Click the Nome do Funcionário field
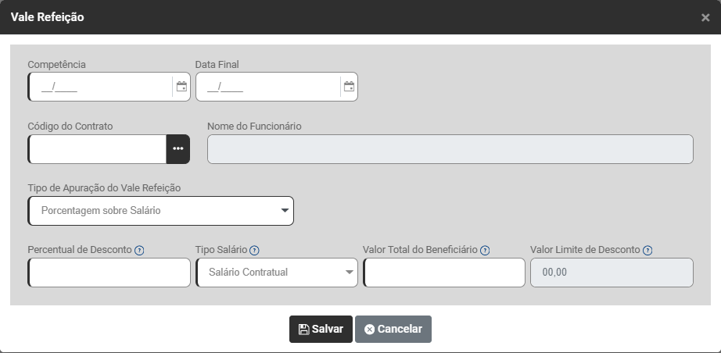 (450, 149)
